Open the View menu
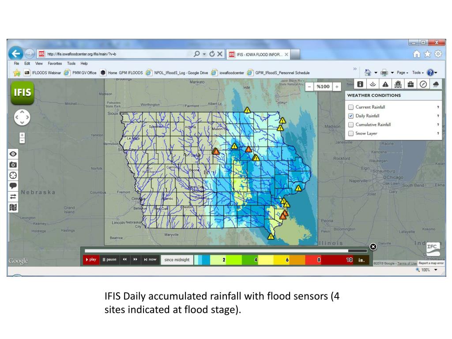Viewport: 452px width, 339px height. pos(39,64)
